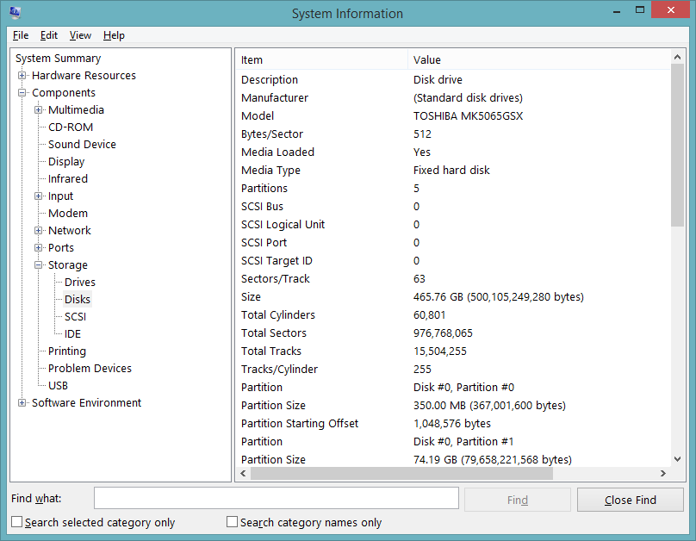Open the View menu

pos(80,35)
